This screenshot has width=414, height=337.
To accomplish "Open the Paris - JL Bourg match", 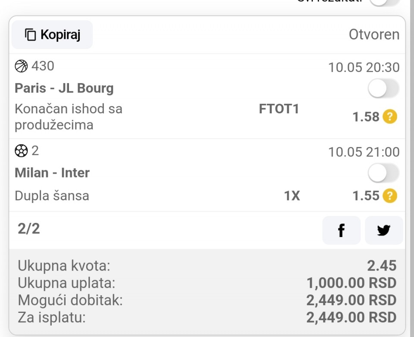I will [64, 88].
